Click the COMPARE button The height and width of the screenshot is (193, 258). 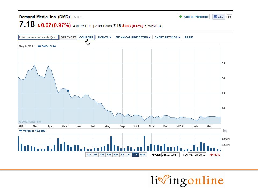[86, 37]
